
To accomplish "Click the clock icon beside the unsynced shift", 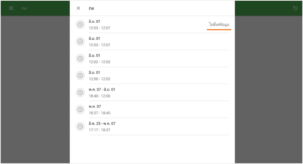I will pos(80,25).
